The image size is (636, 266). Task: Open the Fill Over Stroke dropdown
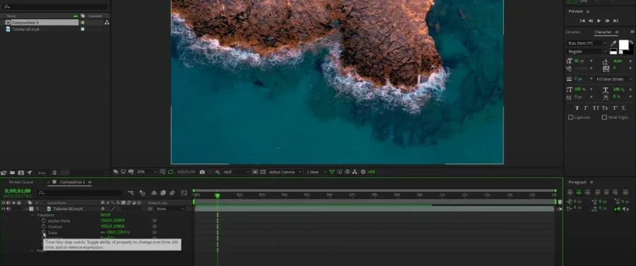tap(615, 79)
